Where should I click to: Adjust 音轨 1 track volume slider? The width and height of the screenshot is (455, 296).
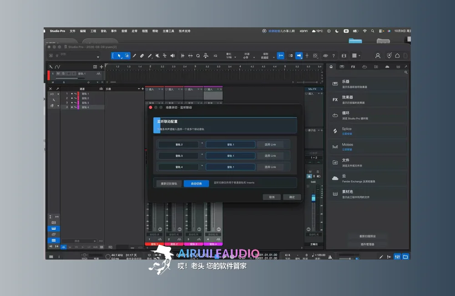coord(70,78)
